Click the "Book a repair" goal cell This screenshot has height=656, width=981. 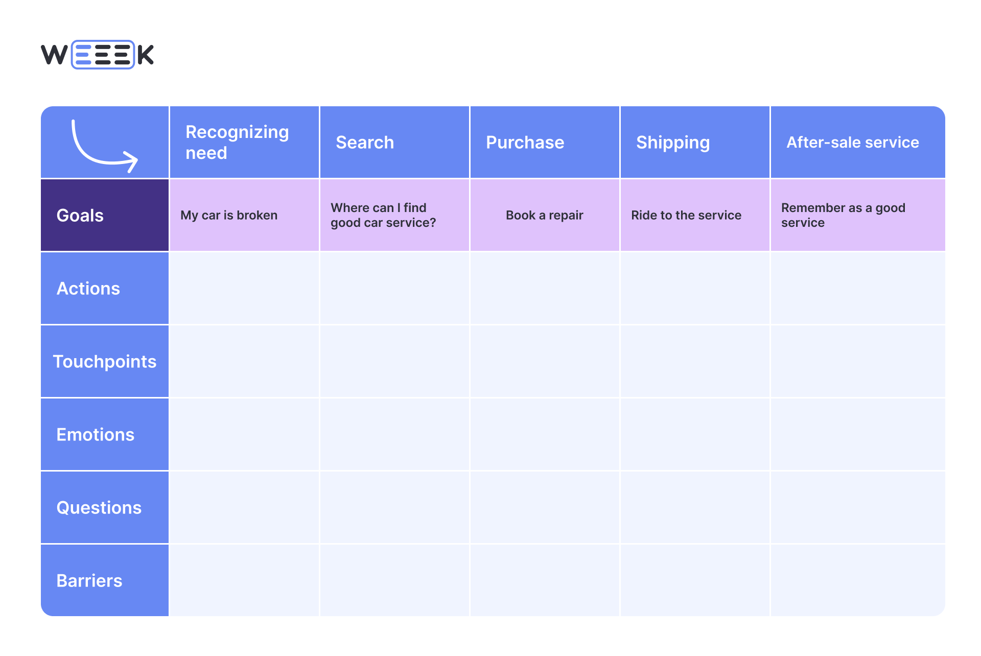click(544, 215)
